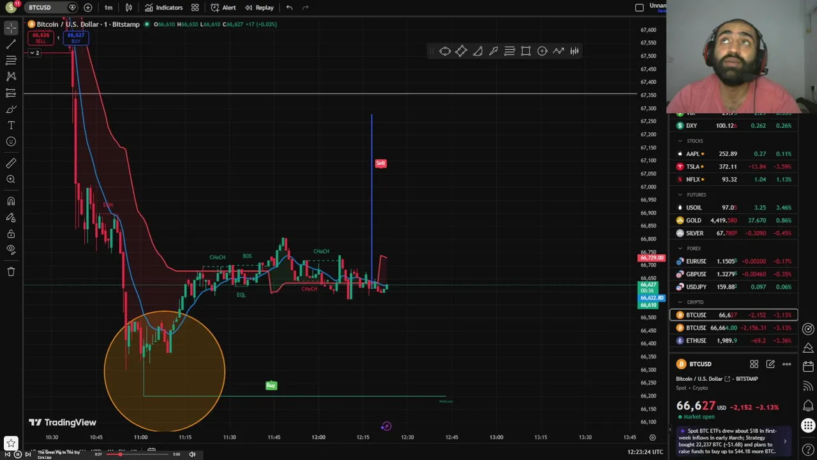Toggle magnet mode in the left toolbar

[11, 201]
